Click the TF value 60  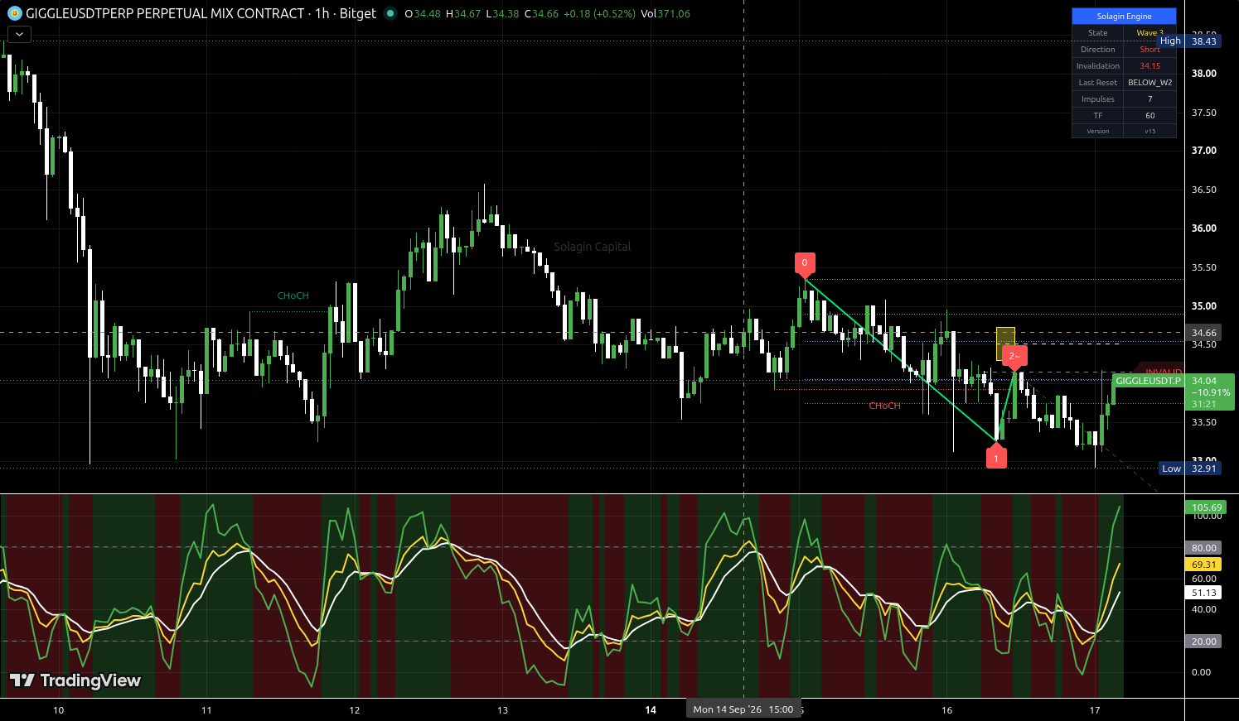coord(1149,116)
